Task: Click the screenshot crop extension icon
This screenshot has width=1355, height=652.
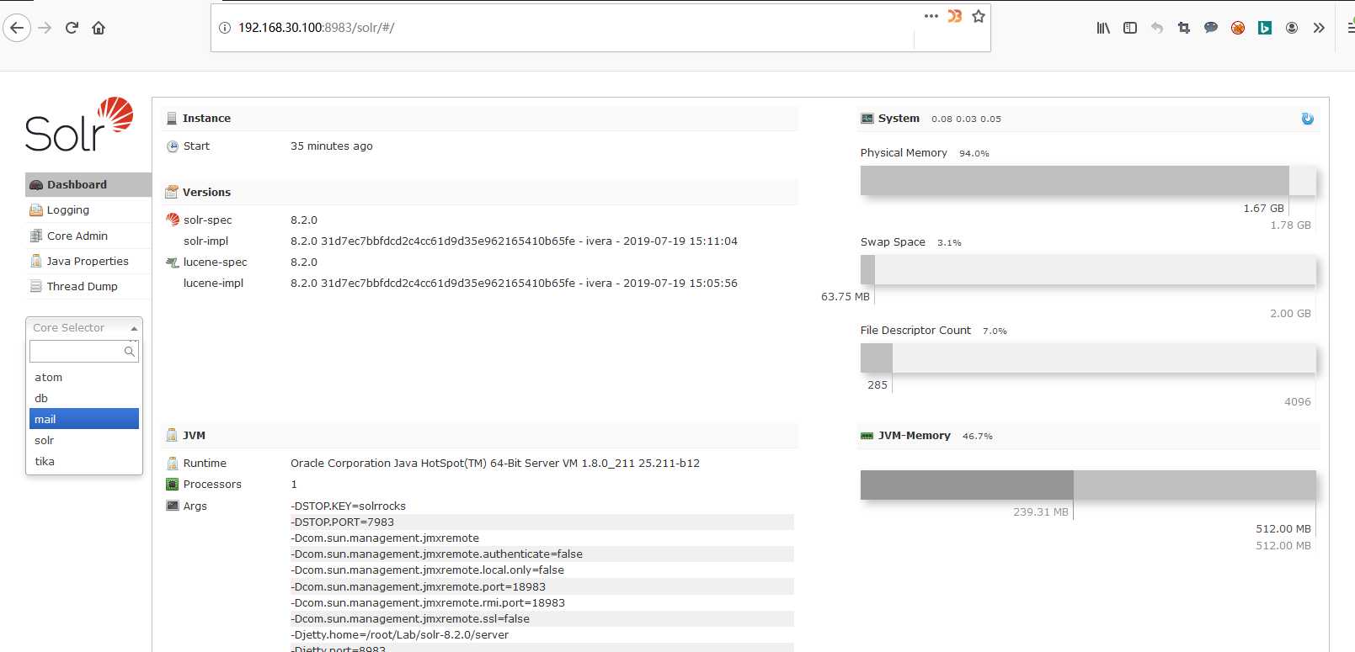Action: (1184, 28)
